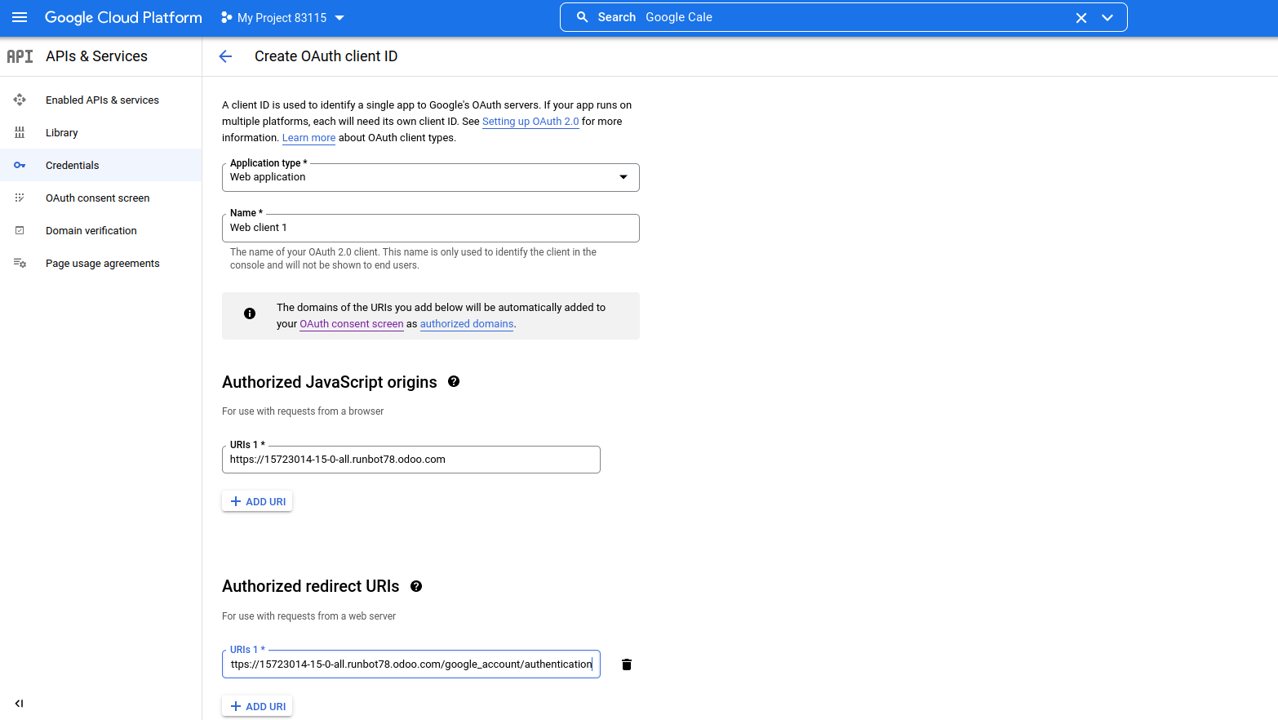Click the Enabled APIs & services icon
The height and width of the screenshot is (720, 1278).
point(20,100)
